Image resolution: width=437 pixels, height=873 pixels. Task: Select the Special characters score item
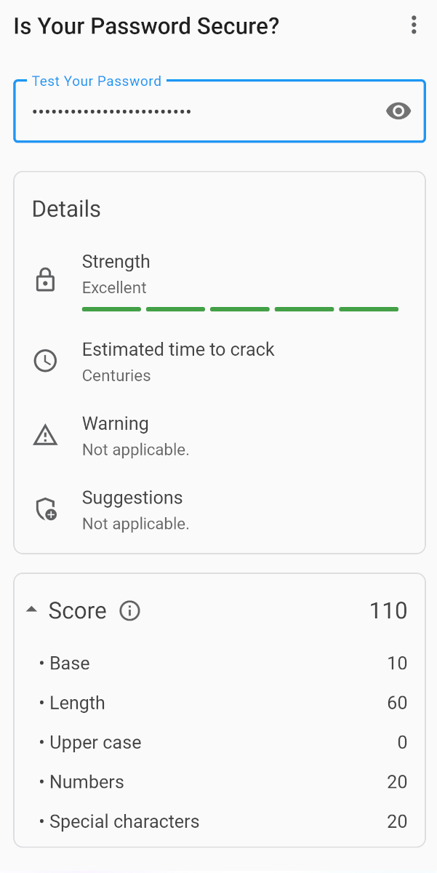coord(124,821)
